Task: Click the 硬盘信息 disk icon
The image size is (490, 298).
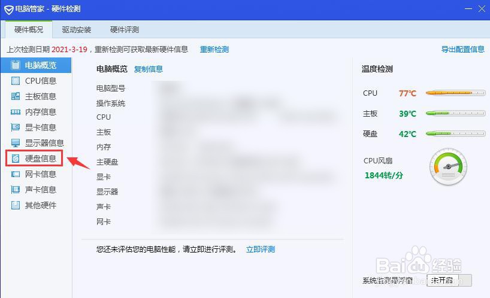Action: tap(15, 159)
